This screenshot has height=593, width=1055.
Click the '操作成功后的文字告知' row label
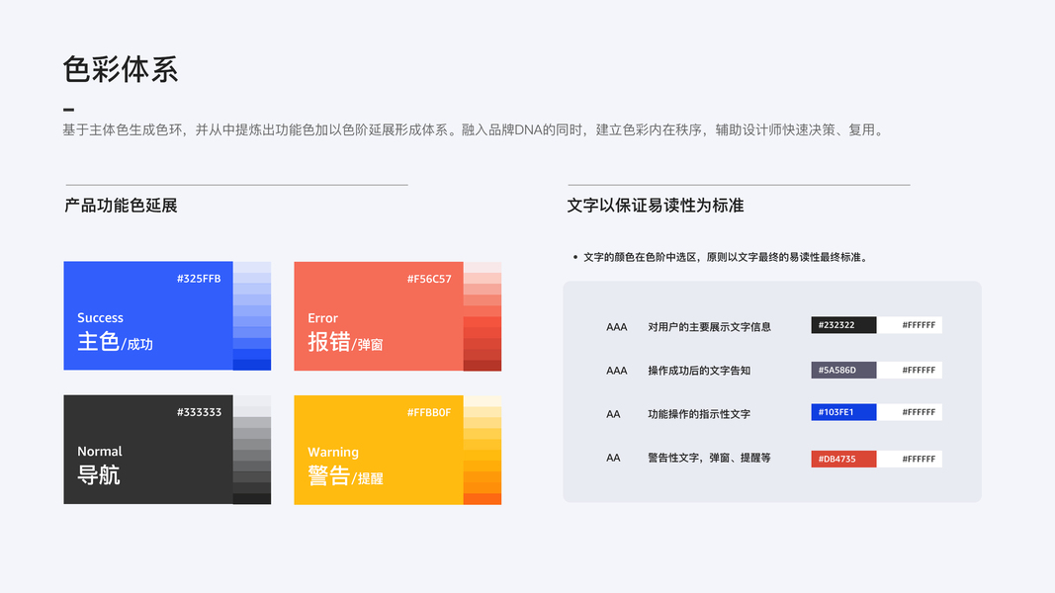(x=699, y=371)
